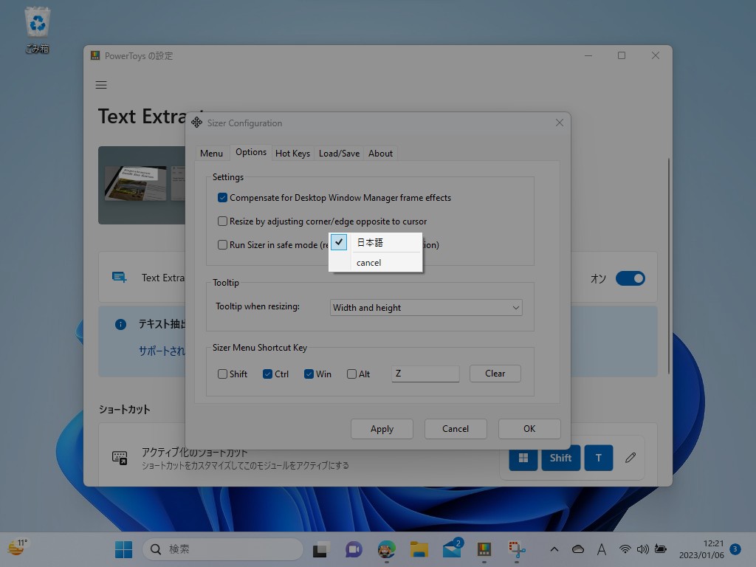Click the Cancel button in Sizer Configuration
The height and width of the screenshot is (567, 756).
tap(456, 429)
